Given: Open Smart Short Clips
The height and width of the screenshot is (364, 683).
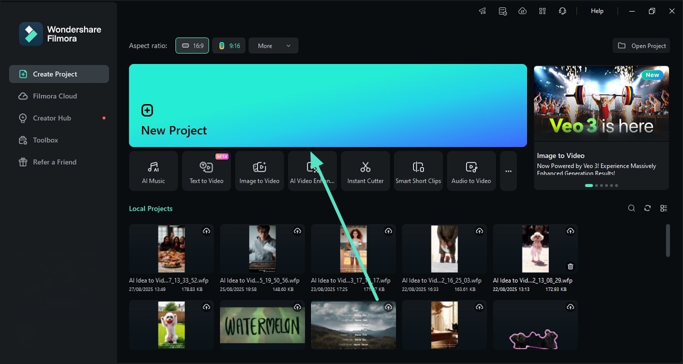Looking at the screenshot, I should point(418,171).
